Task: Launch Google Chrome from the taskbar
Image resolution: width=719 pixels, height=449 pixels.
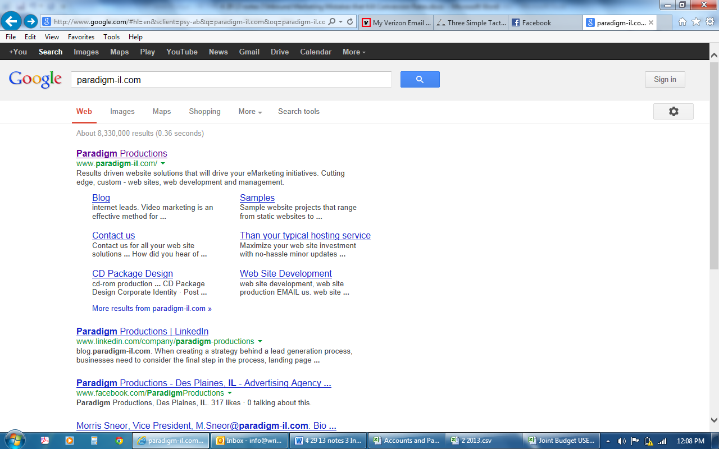Action: pos(119,441)
